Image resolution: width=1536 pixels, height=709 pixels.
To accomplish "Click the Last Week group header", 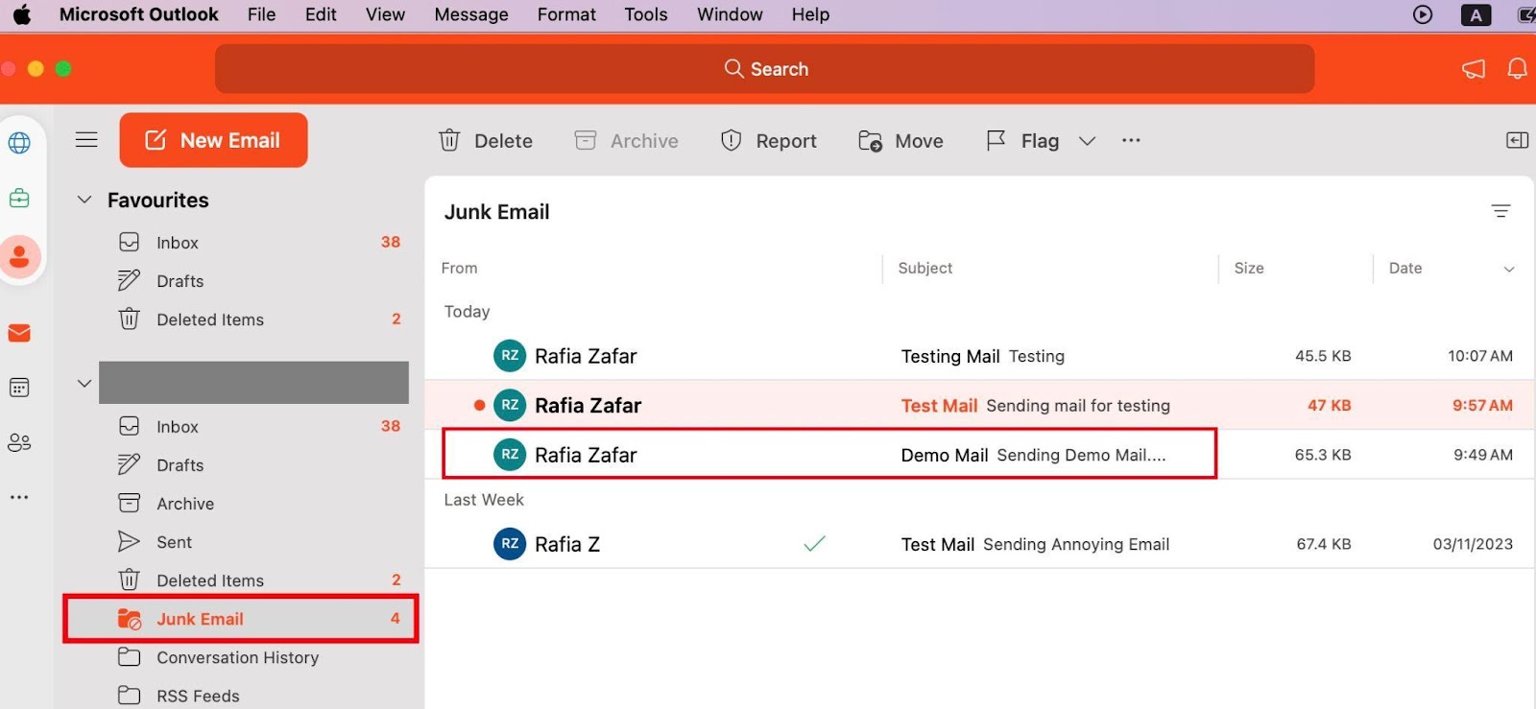I will (484, 500).
